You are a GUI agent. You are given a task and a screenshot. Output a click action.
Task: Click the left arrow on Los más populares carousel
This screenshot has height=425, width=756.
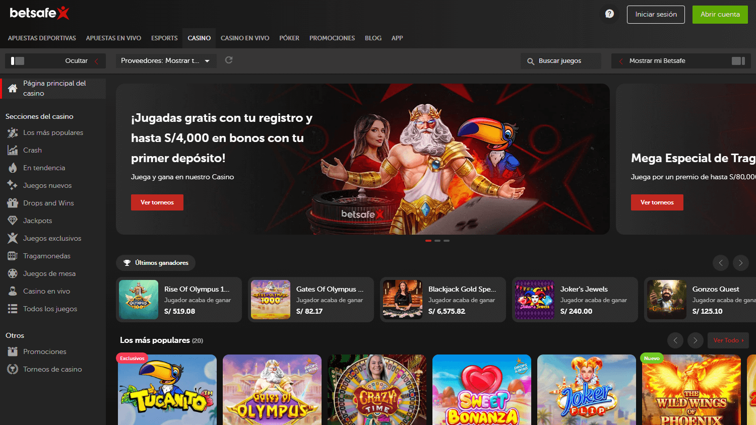[675, 340]
